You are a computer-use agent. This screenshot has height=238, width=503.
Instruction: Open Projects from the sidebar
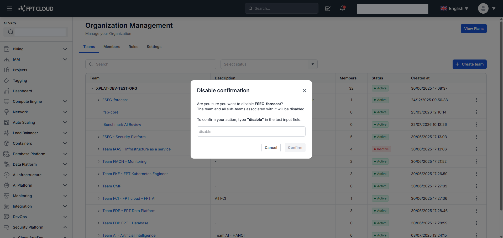tap(20, 70)
